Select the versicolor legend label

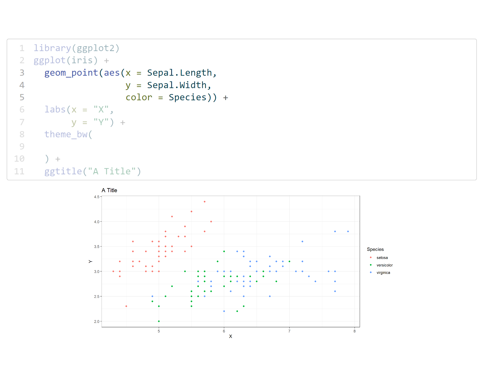point(384,265)
